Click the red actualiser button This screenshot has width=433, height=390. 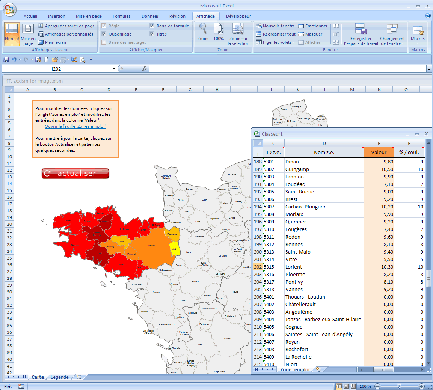75,174
